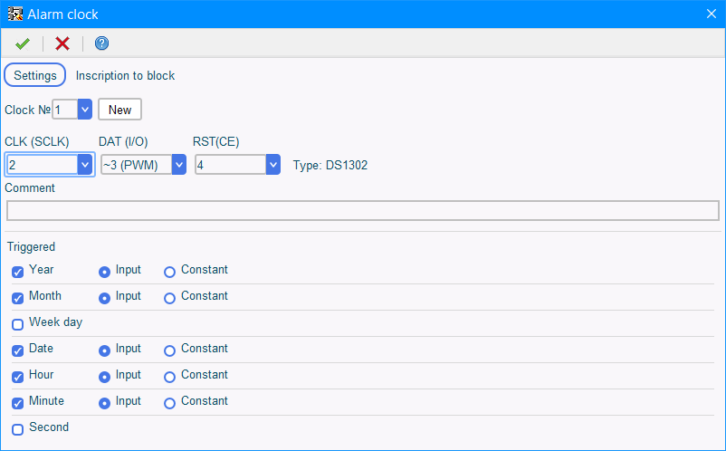Switch to the Settings tab
Image resolution: width=726 pixels, height=451 pixels.
[34, 75]
